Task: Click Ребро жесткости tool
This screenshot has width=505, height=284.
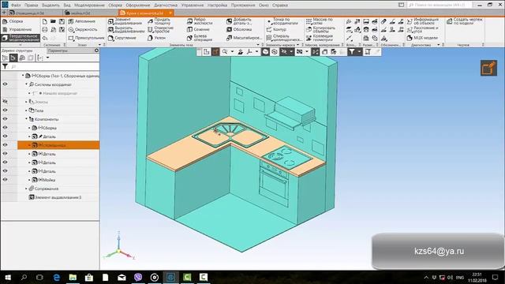Action: (x=200, y=21)
